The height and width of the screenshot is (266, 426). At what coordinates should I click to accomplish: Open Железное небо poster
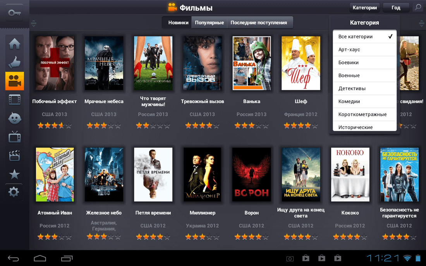coord(104,175)
